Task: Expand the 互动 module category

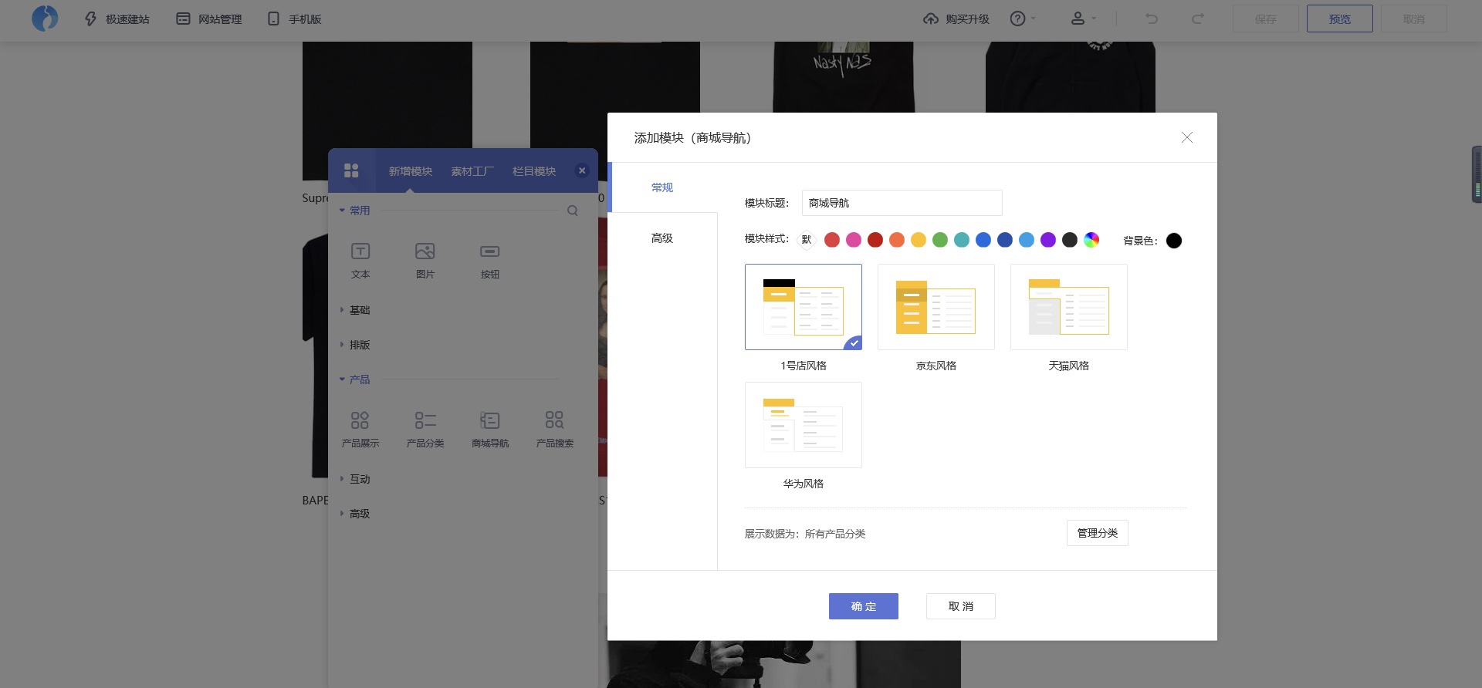Action: (360, 479)
